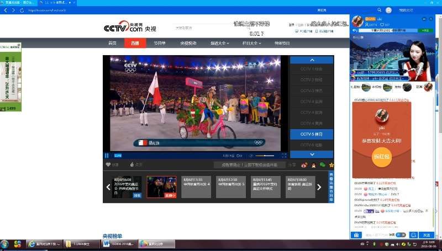
Task: Share to Weibo using the red icon
Action: [x=304, y=165]
